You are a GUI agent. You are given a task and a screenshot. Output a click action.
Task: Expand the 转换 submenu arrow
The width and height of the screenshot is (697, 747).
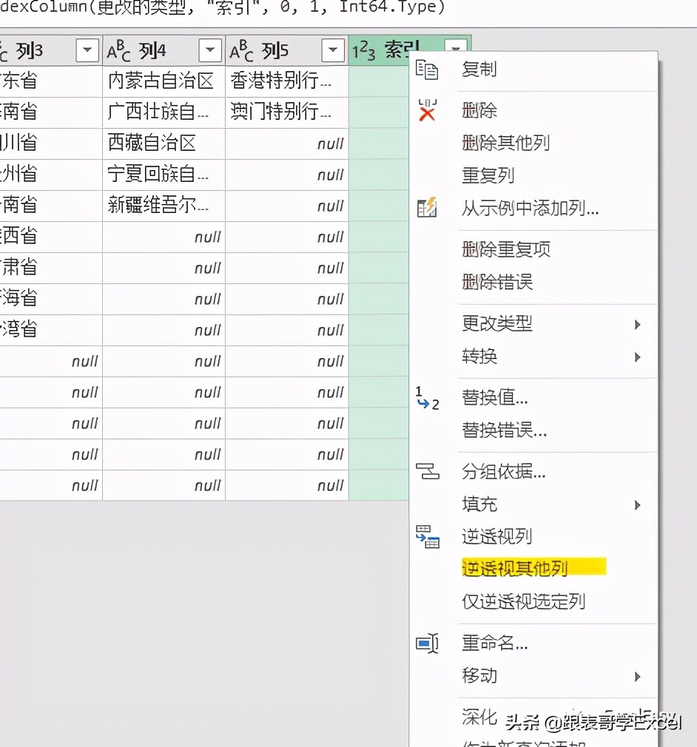pyautogui.click(x=637, y=356)
